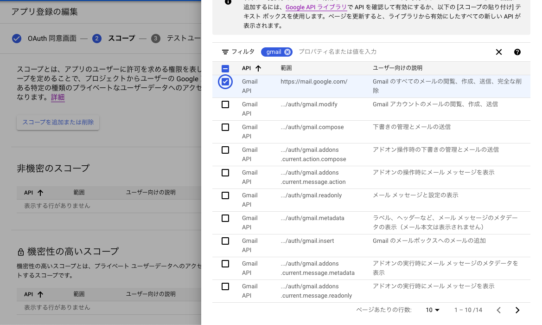Click the .../auth/gmail.readonly scope text
Image resolution: width=542 pixels, height=325 pixels.
click(311, 195)
